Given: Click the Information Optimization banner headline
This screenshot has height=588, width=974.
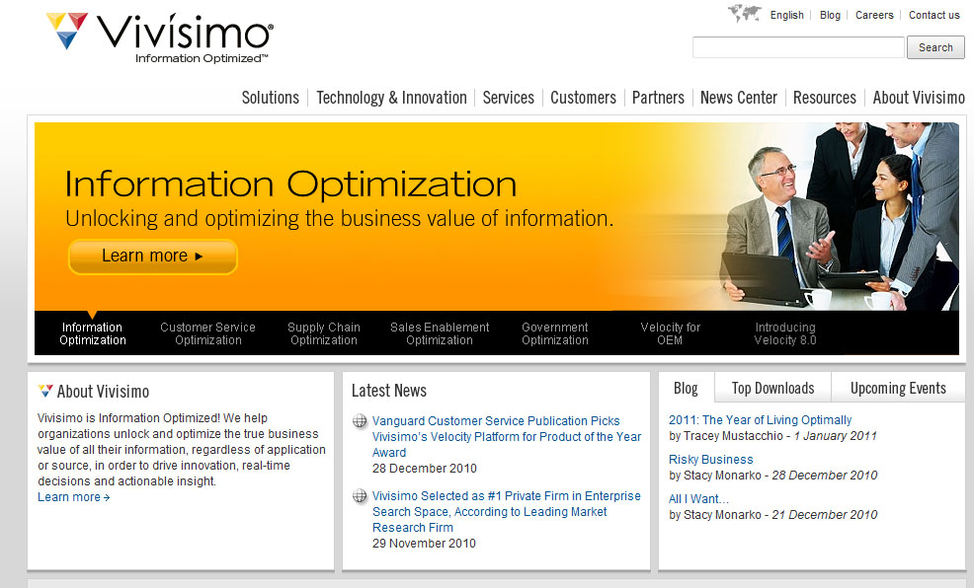Looking at the screenshot, I should pos(290,184).
